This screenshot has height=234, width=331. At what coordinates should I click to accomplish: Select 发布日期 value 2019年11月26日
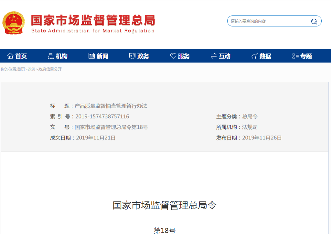(262, 138)
